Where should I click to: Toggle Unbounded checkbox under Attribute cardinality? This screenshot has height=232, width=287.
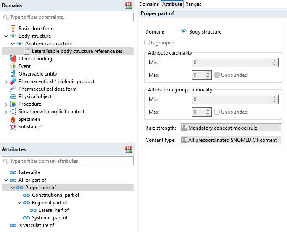(x=217, y=75)
